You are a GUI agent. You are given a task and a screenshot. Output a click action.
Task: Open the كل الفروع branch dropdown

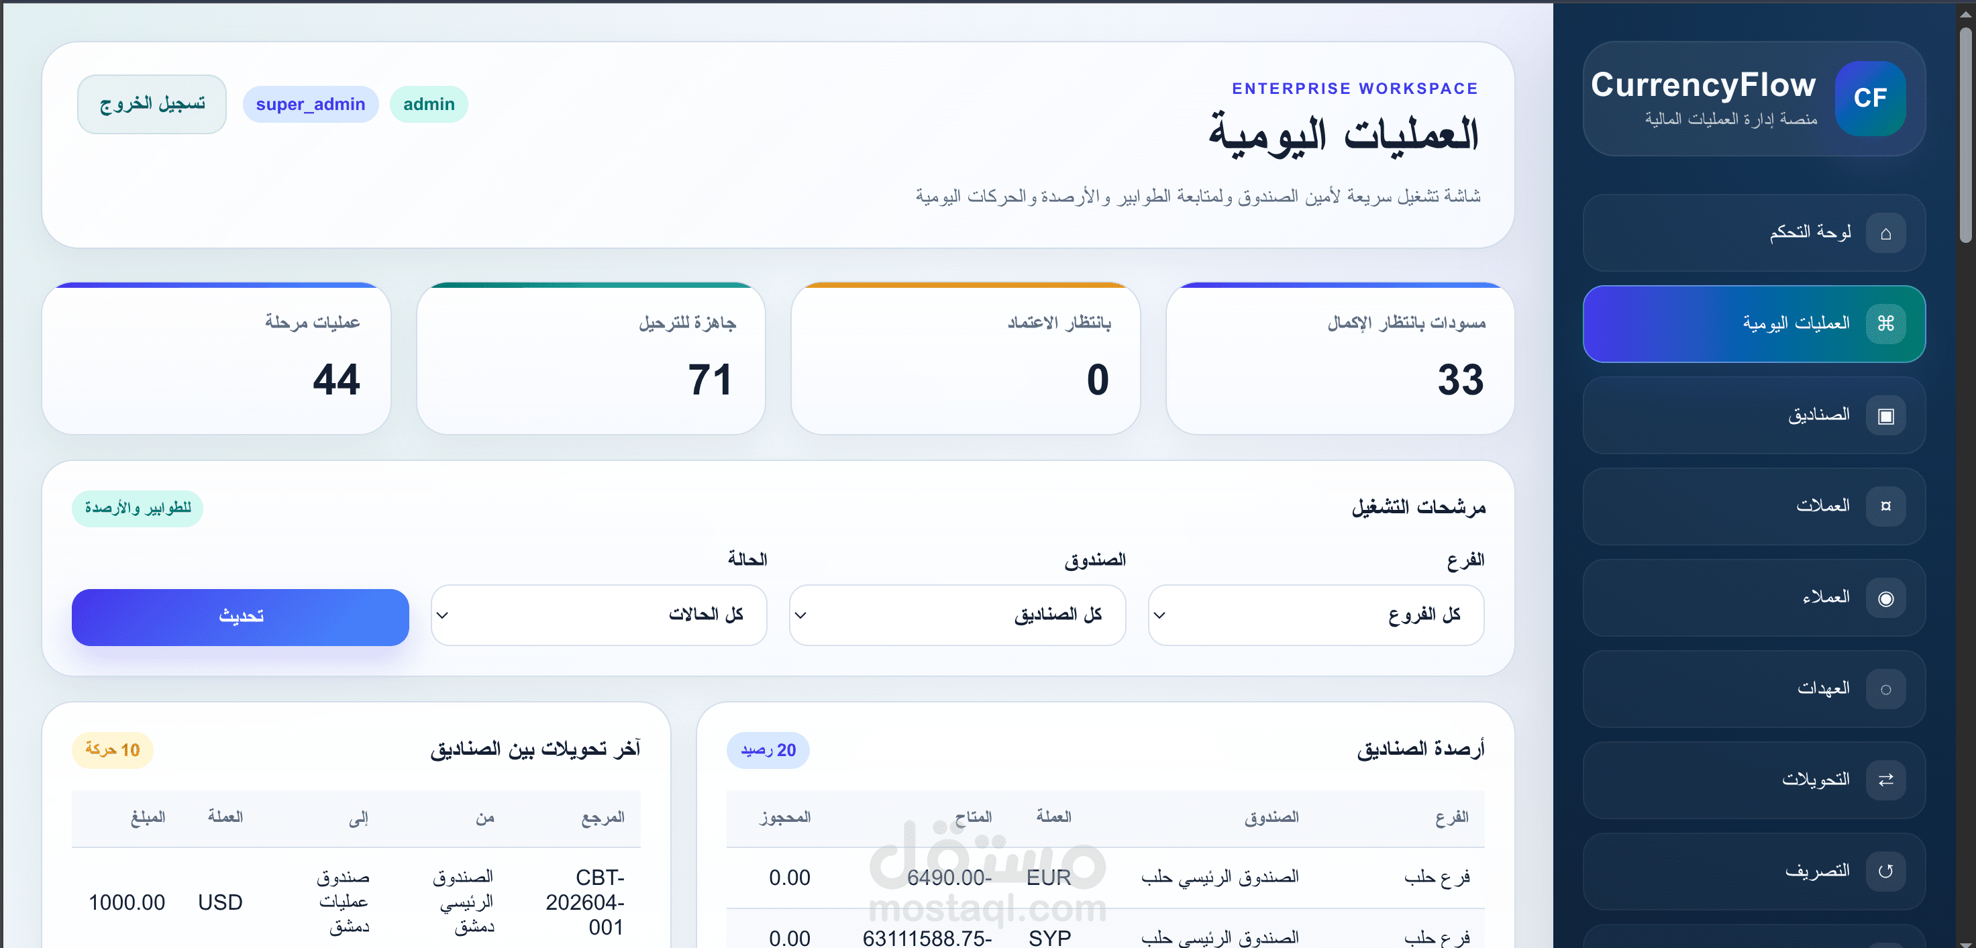pos(1315,615)
